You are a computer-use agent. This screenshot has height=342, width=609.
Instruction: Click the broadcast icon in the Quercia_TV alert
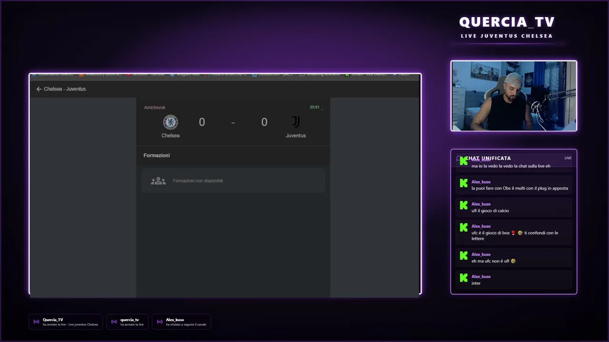pyautogui.click(x=36, y=322)
